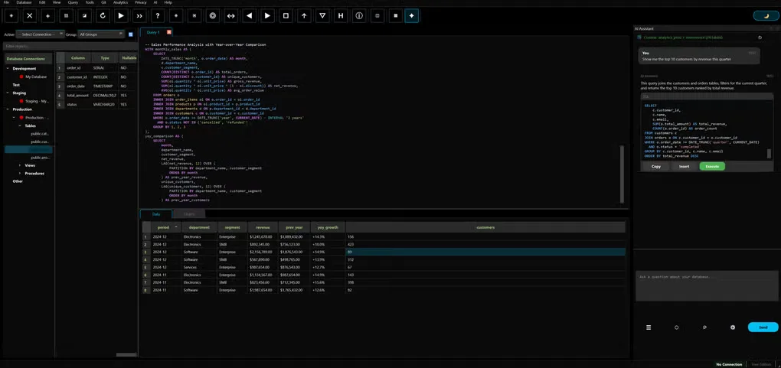Collapse the Staging connection group
Viewport: 781px width, 368px height.
(8, 93)
